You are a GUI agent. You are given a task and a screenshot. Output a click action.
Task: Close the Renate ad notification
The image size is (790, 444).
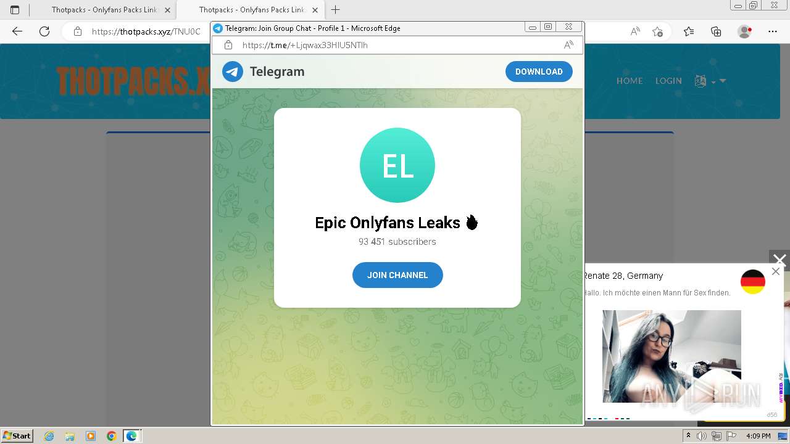click(776, 271)
